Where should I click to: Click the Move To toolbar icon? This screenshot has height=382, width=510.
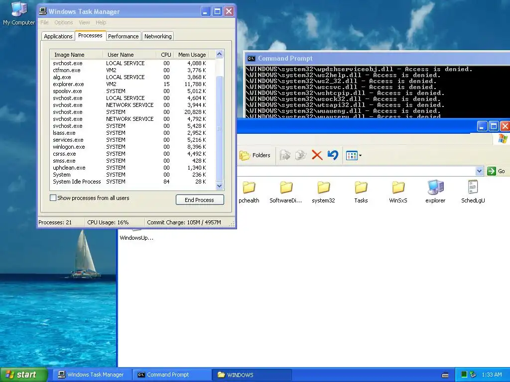[x=285, y=155]
